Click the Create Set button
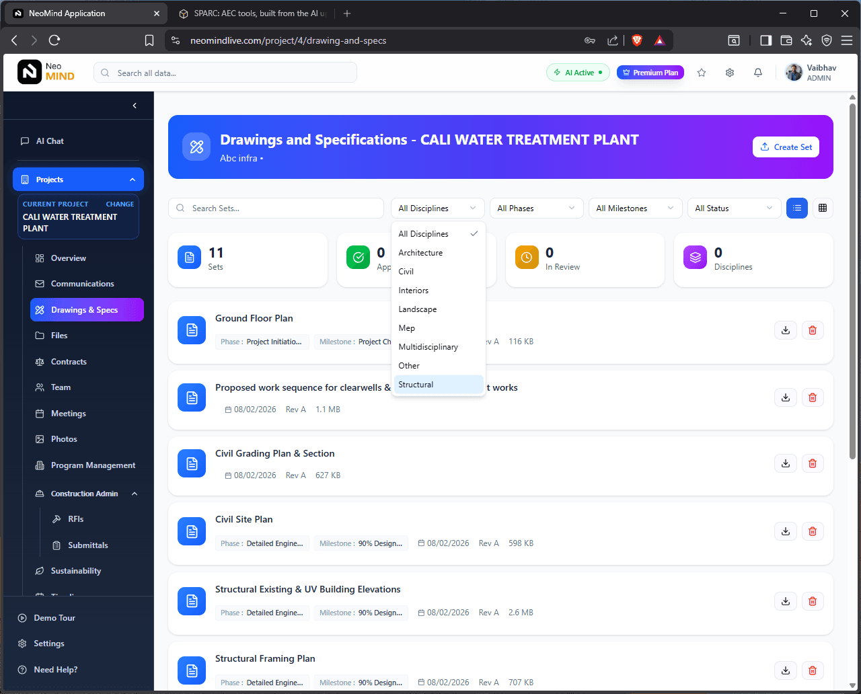 click(786, 147)
